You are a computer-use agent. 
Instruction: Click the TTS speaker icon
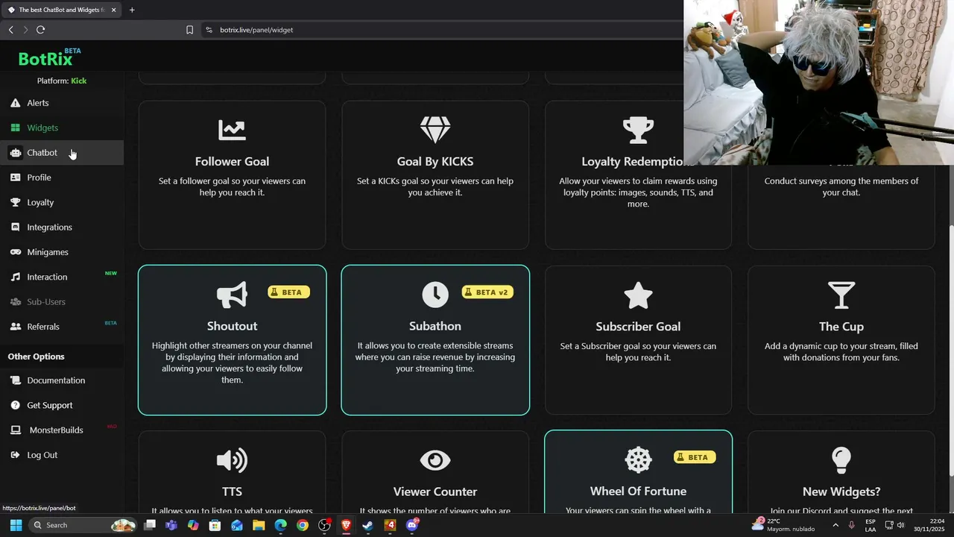point(232,460)
